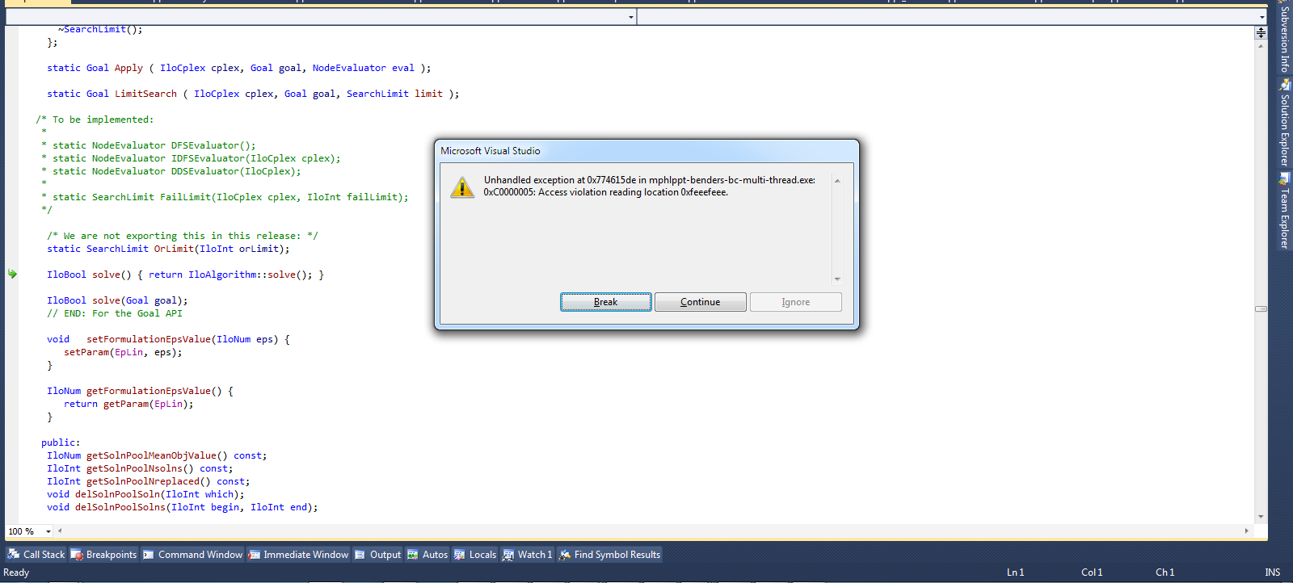Click the IloAlgorithm::solve() call in code
The height and width of the screenshot is (583, 1293).
tap(250, 275)
